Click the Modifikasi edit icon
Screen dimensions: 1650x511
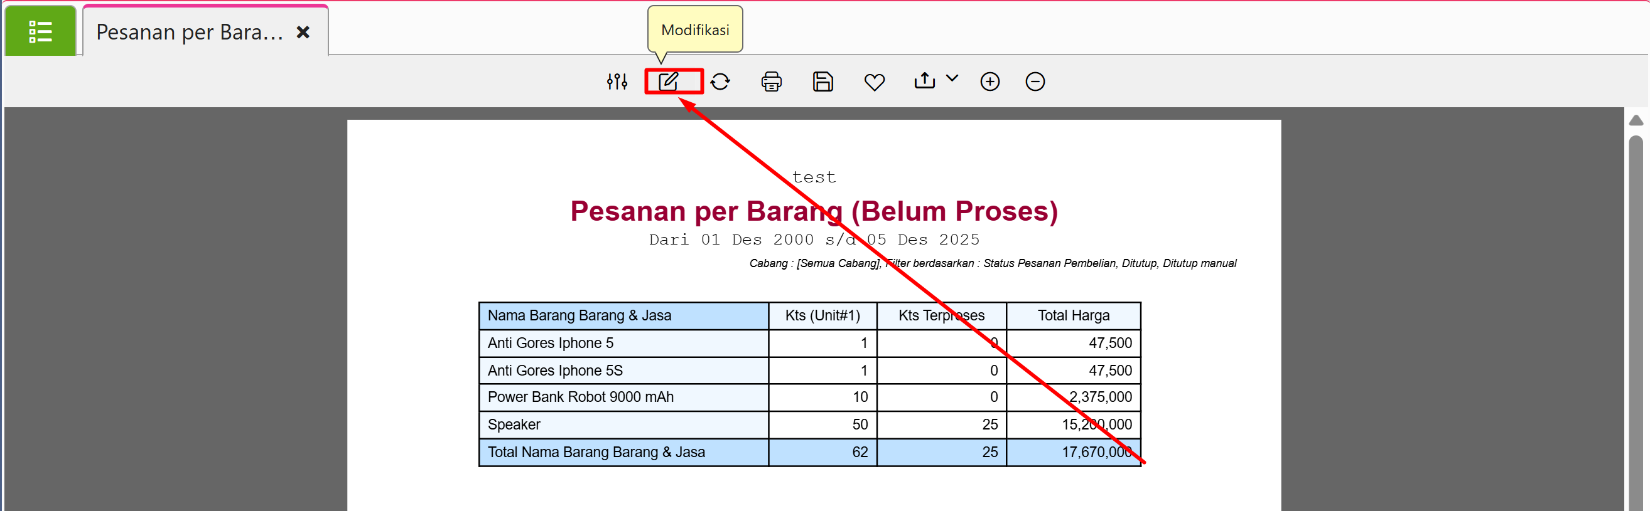[x=668, y=82]
